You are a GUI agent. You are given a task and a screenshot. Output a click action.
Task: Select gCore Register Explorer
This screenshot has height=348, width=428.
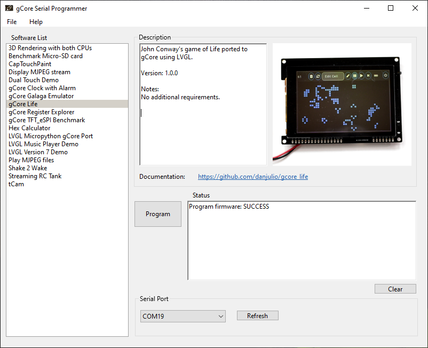pos(67,112)
